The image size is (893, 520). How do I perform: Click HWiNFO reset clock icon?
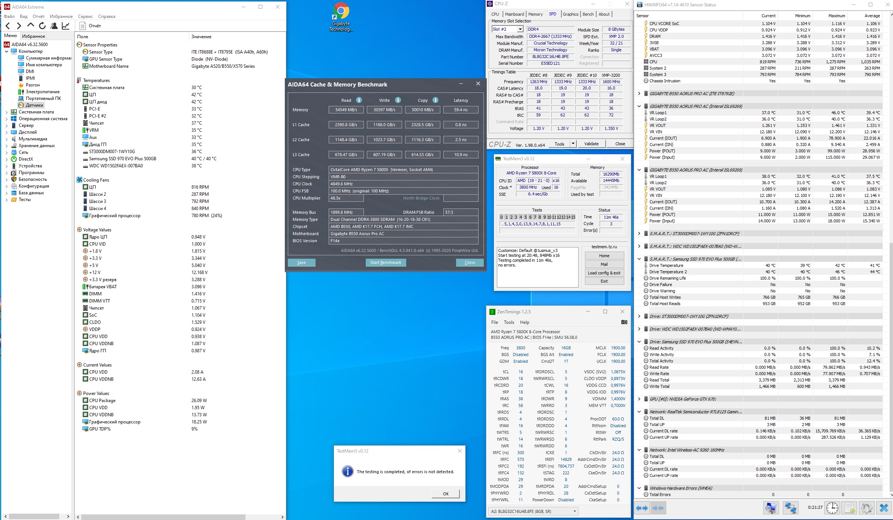(832, 508)
